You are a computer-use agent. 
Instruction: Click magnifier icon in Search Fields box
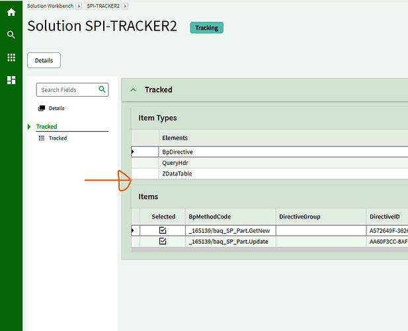point(102,89)
